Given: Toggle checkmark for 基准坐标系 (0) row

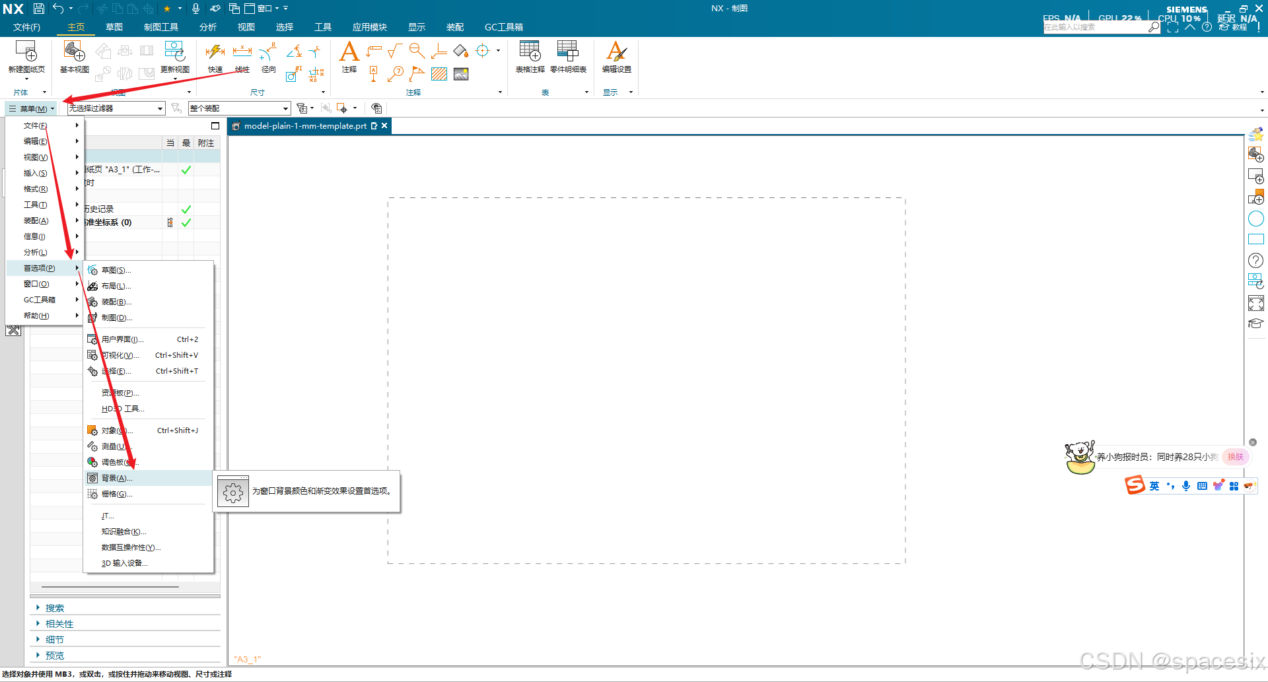Looking at the screenshot, I should coord(186,222).
